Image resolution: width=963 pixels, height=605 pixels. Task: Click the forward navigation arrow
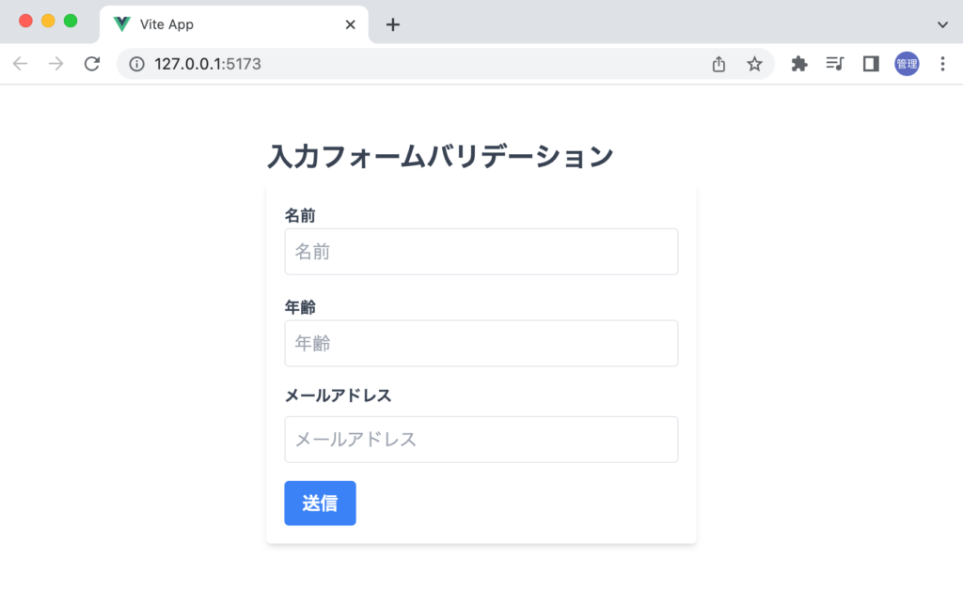[x=55, y=64]
